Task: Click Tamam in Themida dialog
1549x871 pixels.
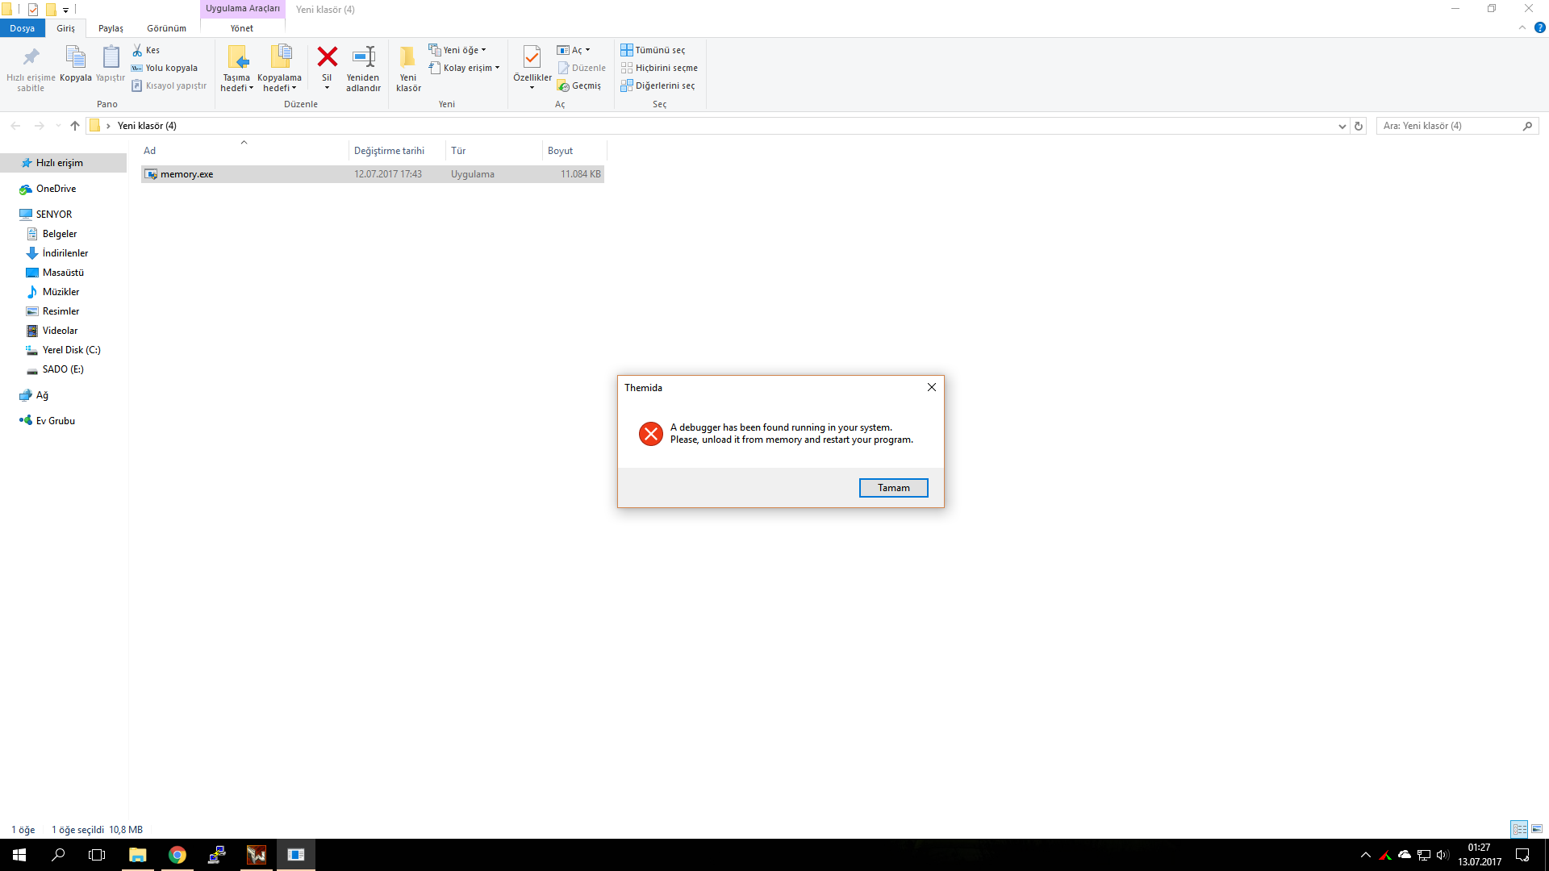Action: coord(893,488)
